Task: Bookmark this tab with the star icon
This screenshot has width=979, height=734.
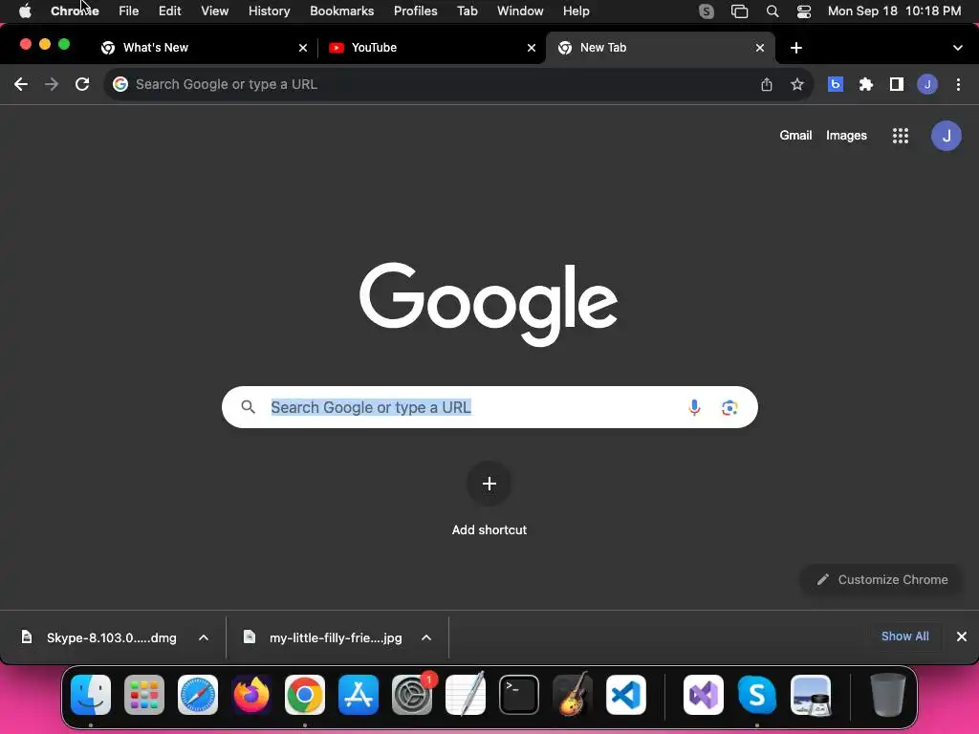Action: click(797, 84)
